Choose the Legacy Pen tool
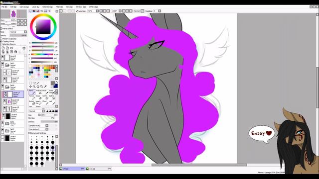The height and width of the screenshot is (179, 319). [38, 102]
